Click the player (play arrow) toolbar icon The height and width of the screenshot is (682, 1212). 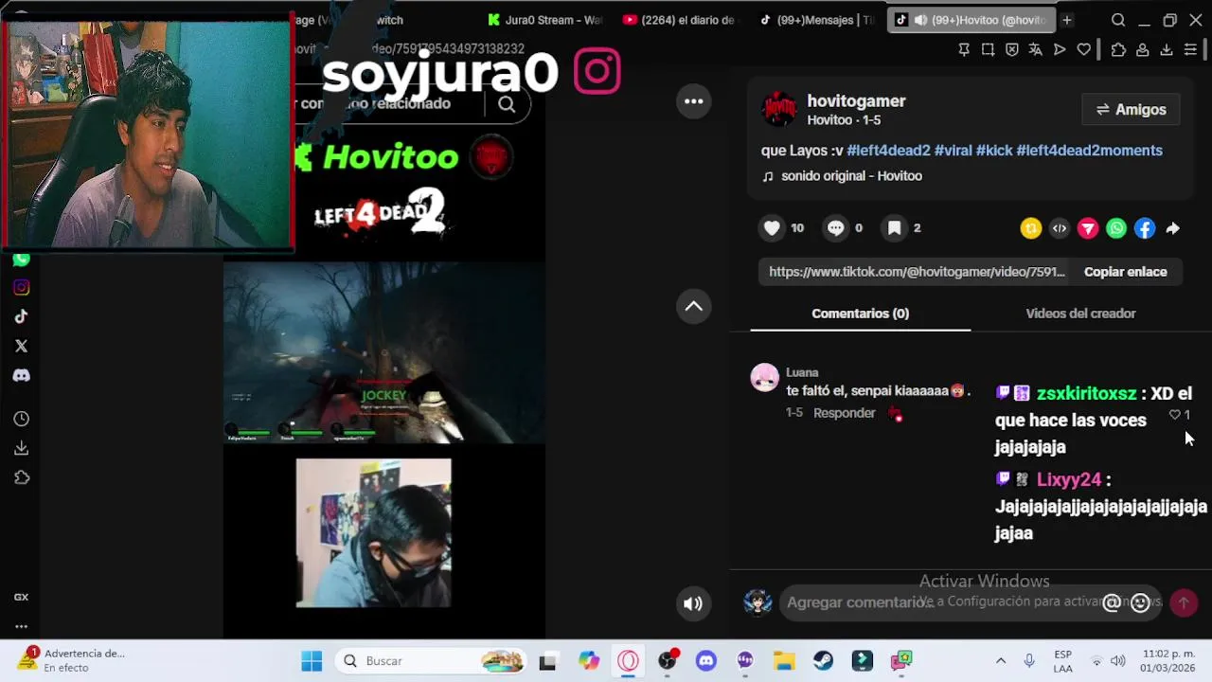pyautogui.click(x=1060, y=49)
